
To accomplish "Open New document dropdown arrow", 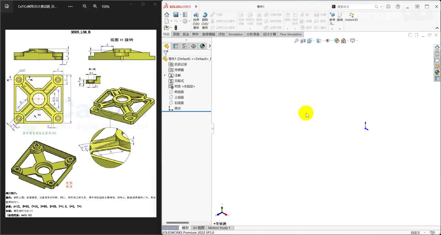I will click(x=171, y=21).
